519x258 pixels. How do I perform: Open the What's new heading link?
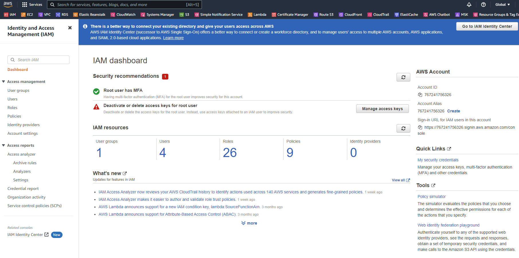110,173
